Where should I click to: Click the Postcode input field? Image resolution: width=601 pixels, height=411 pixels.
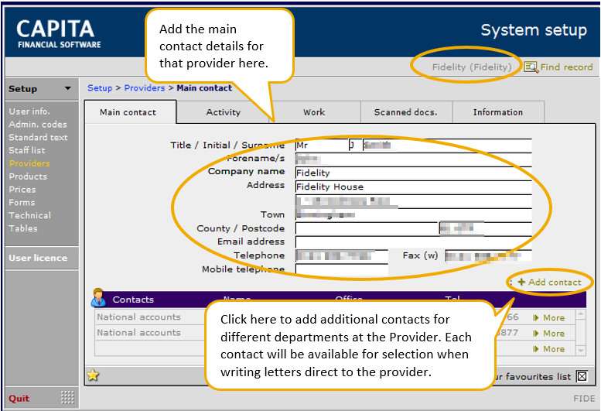point(485,228)
